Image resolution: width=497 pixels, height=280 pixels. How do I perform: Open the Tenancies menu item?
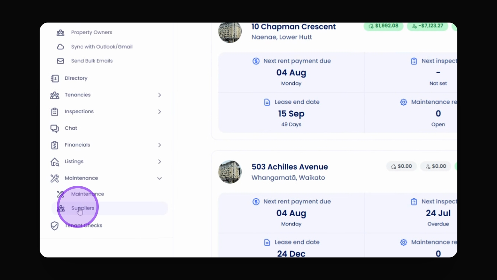coord(77,95)
